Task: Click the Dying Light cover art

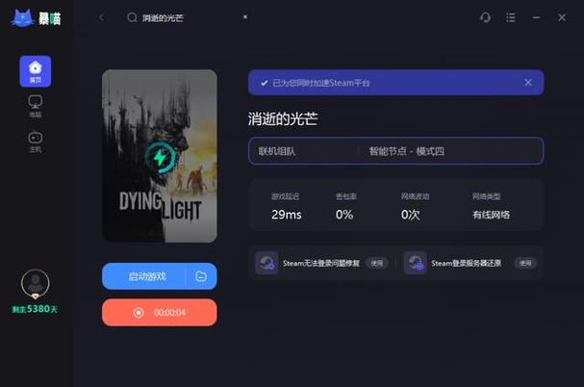Action: pyautogui.click(x=160, y=156)
